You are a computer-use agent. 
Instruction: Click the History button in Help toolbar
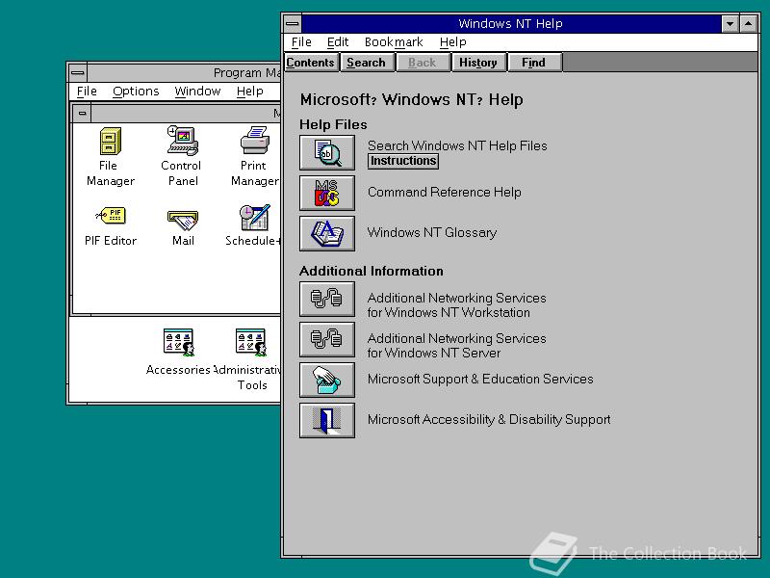pos(478,63)
